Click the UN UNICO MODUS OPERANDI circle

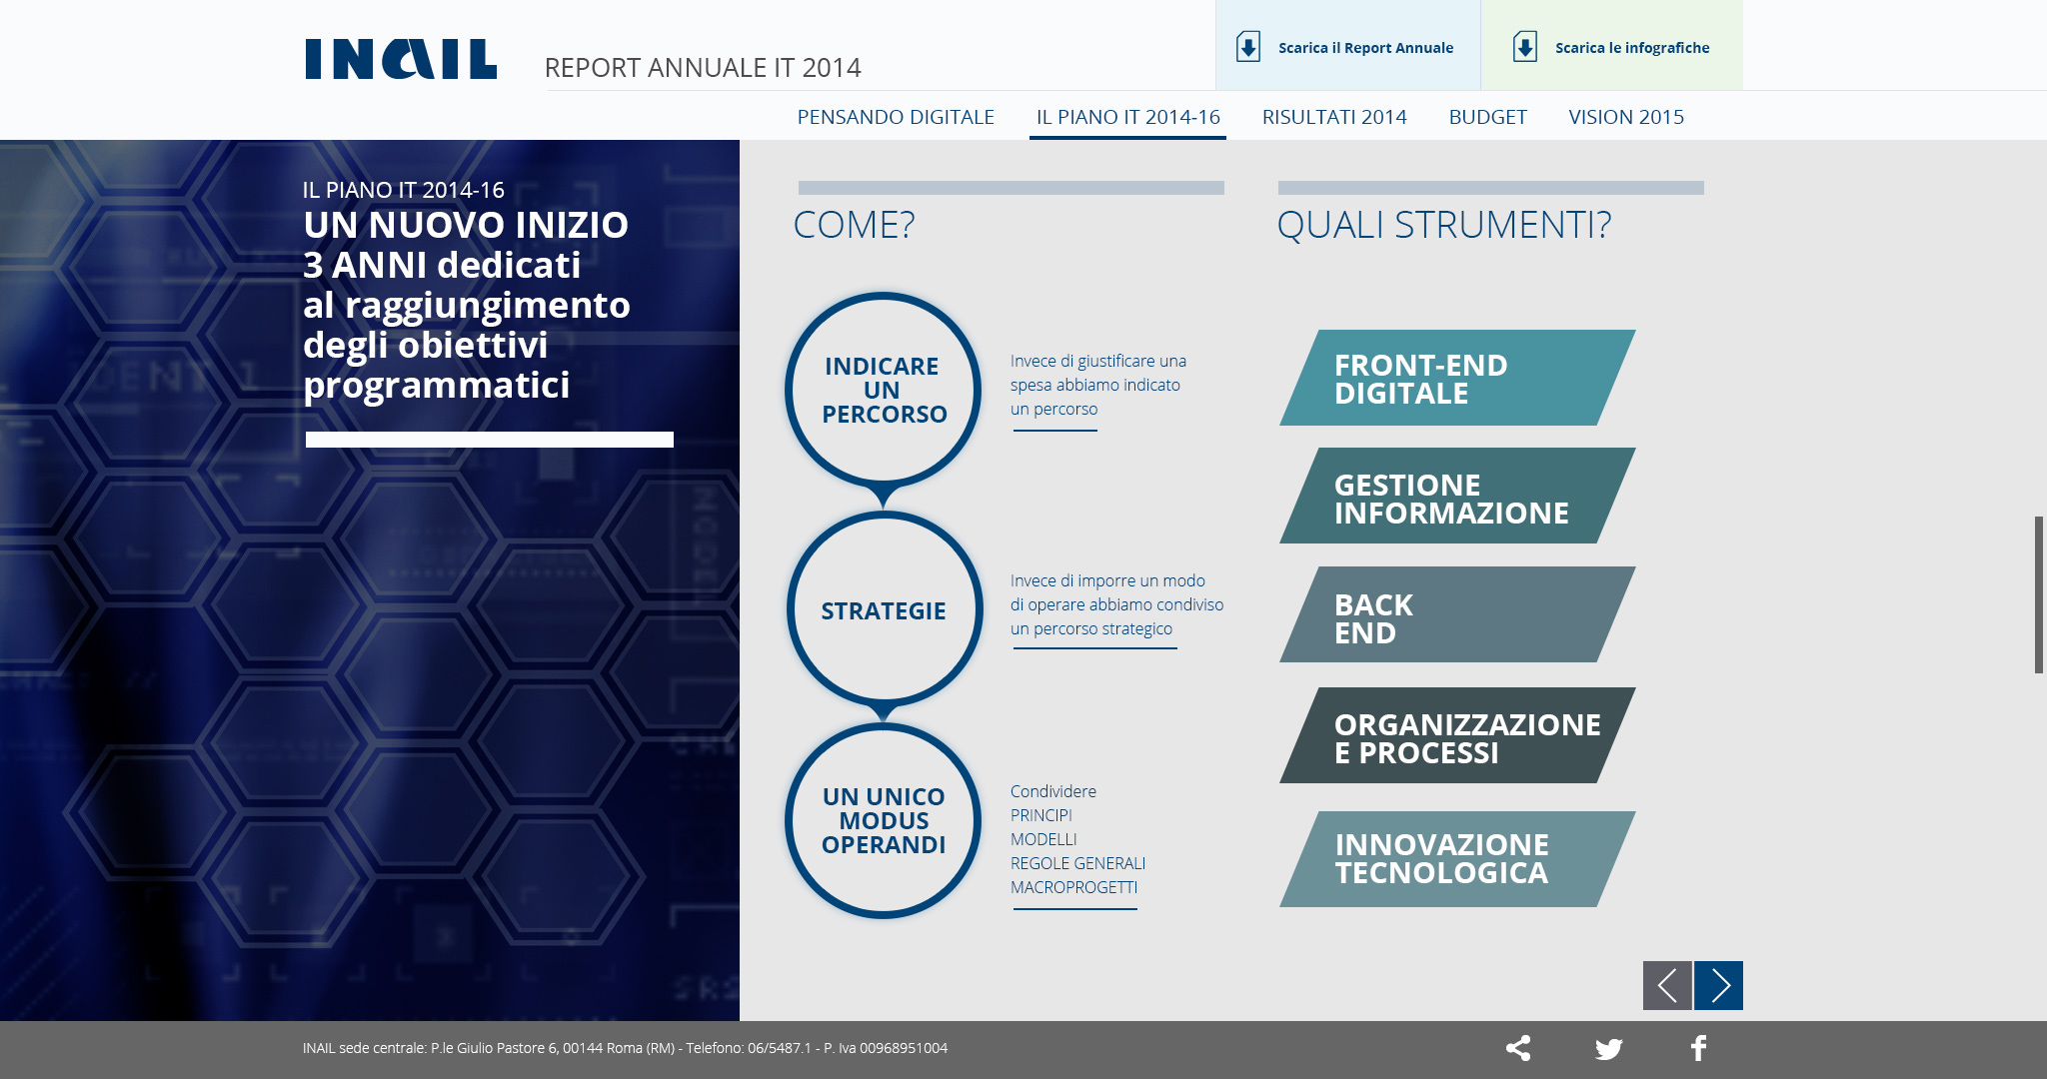[884, 820]
